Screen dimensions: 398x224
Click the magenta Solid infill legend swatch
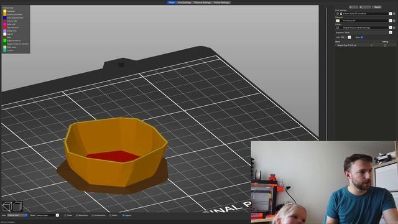pos(4,24)
